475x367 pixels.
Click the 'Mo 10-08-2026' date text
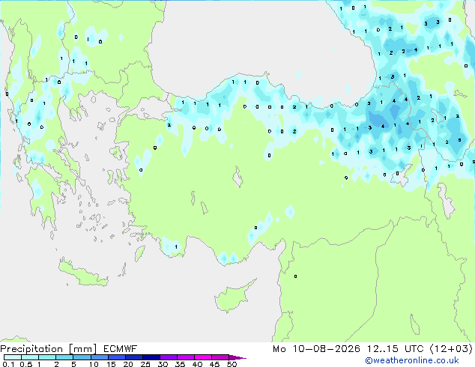click(317, 349)
